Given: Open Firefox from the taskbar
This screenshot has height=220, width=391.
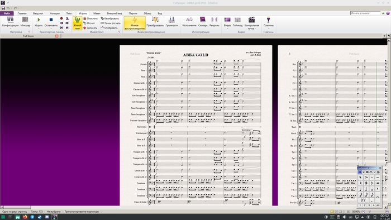Looking at the screenshot, I should (25, 217).
